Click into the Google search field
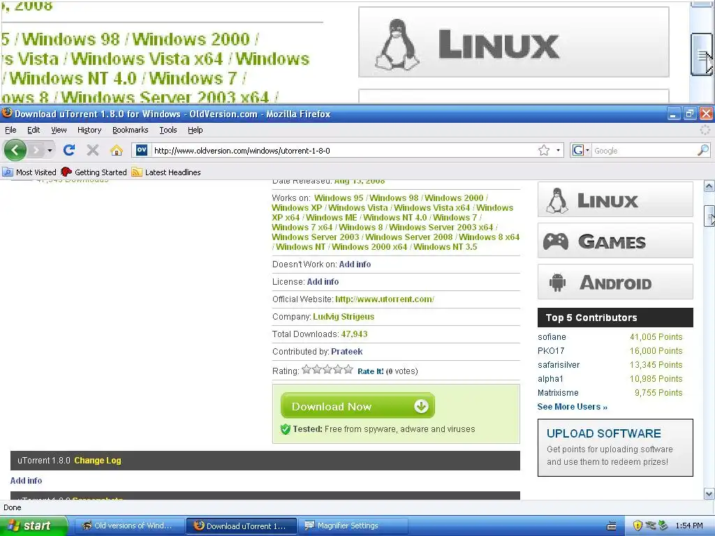The image size is (715, 536). pyautogui.click(x=644, y=151)
